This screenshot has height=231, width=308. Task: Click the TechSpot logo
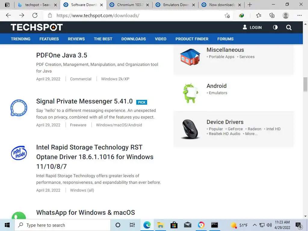click(x=37, y=27)
